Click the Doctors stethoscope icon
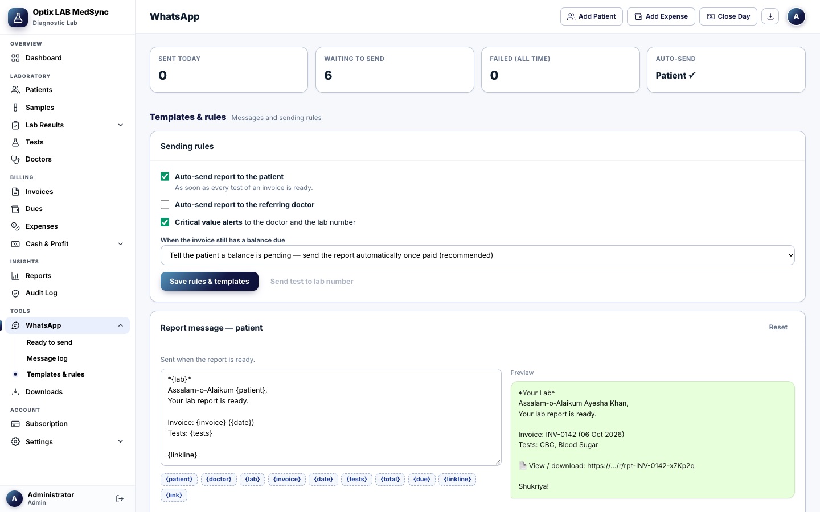Image resolution: width=820 pixels, height=512 pixels. [x=15, y=159]
